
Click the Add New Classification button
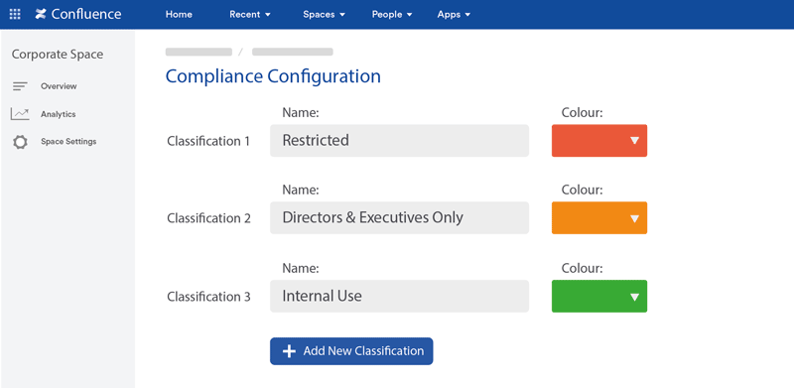[351, 351]
